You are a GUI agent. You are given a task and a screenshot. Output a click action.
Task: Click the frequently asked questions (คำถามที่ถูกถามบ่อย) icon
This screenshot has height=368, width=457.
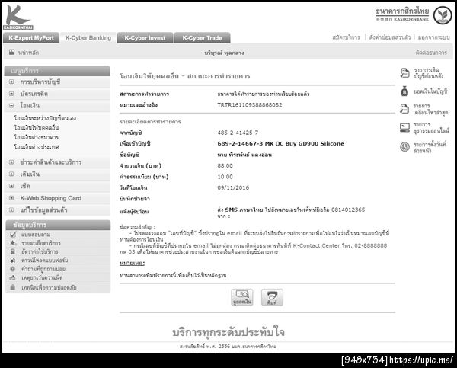(x=12, y=269)
